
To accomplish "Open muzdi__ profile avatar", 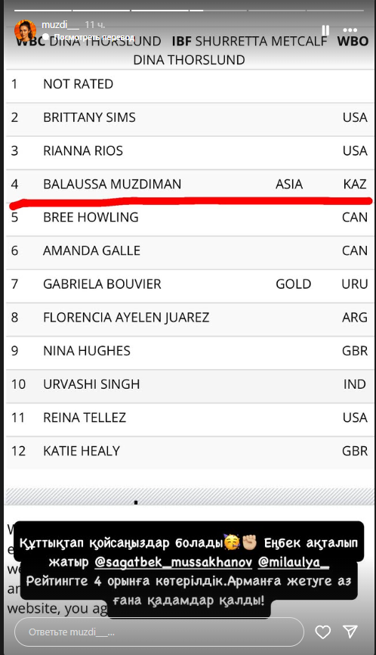I will coord(25,30).
